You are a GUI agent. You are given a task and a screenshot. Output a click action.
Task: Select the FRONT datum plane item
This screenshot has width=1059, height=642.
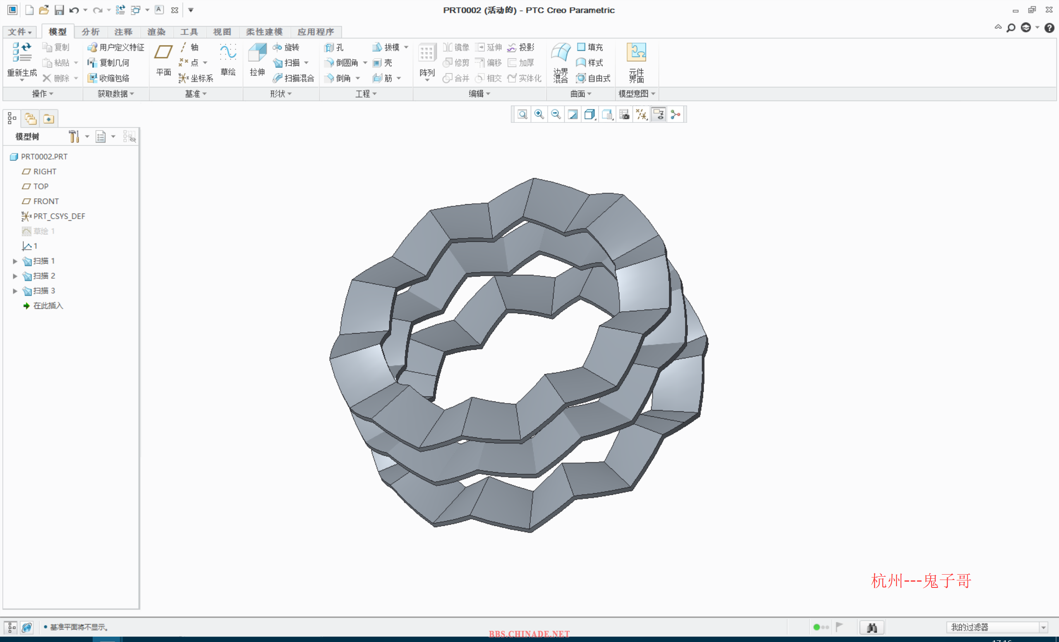[41, 201]
